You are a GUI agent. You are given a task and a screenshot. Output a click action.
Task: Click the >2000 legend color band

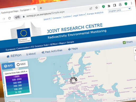(16, 76)
